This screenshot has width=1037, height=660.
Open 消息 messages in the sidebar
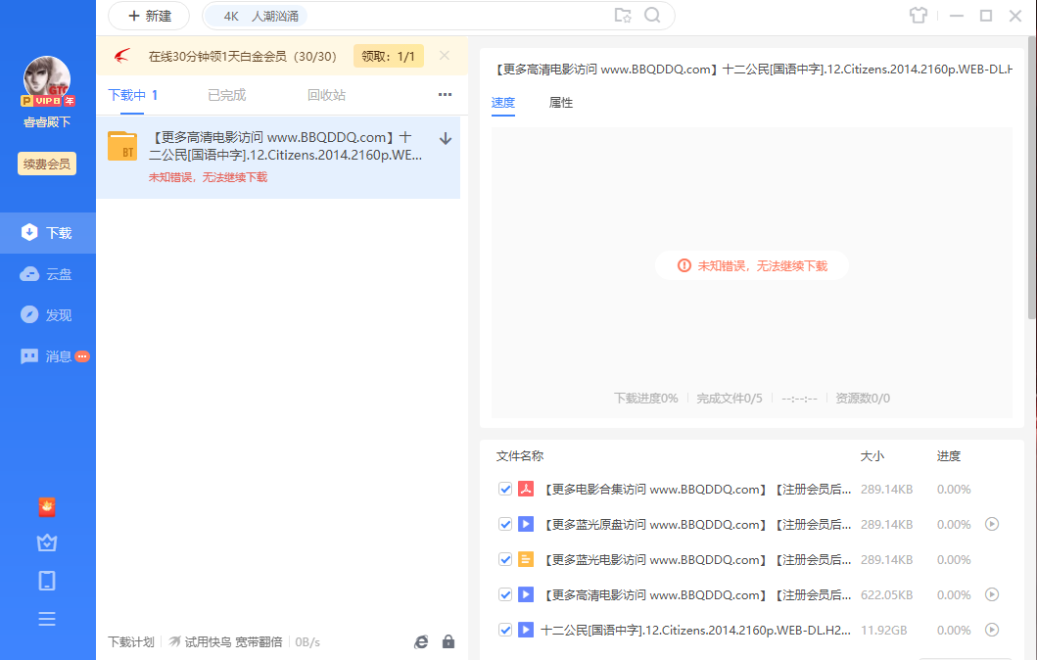47,355
